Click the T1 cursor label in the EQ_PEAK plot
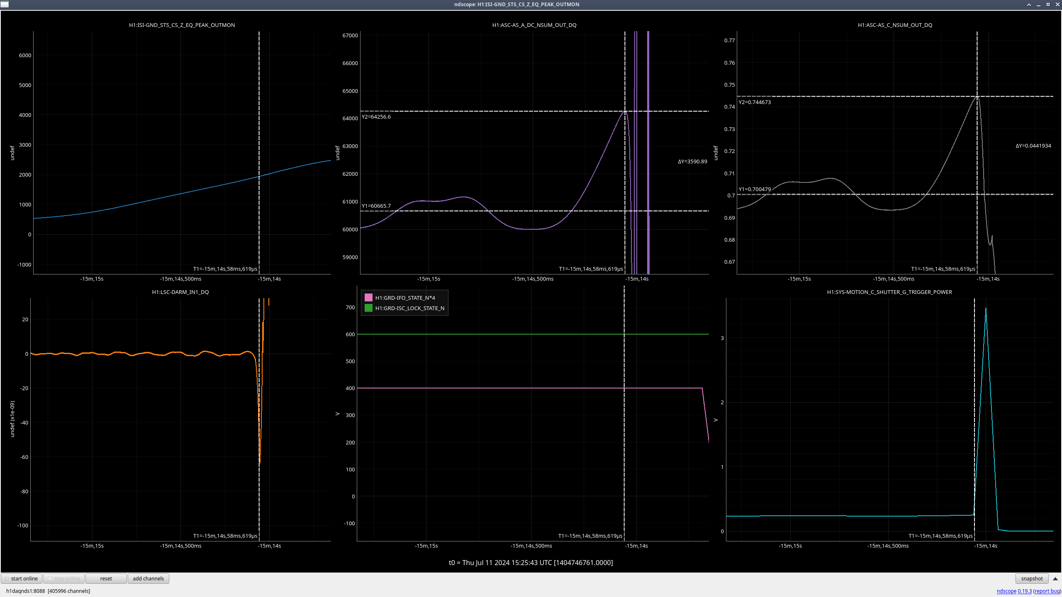The width and height of the screenshot is (1062, 597). 225,269
